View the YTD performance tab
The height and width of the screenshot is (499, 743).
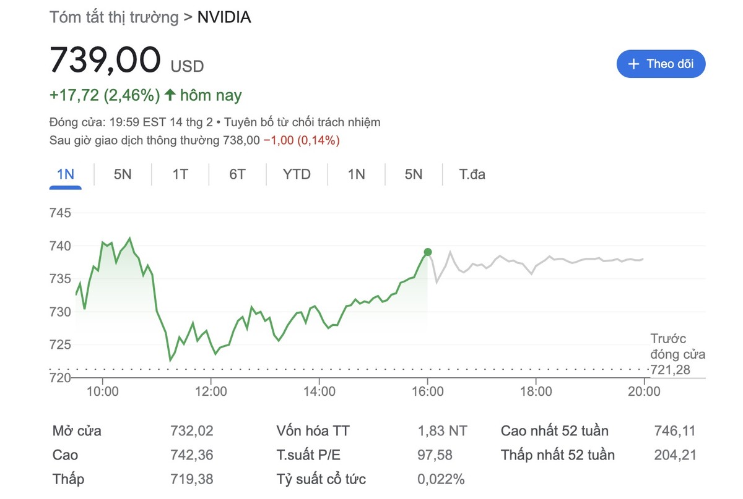pos(297,174)
